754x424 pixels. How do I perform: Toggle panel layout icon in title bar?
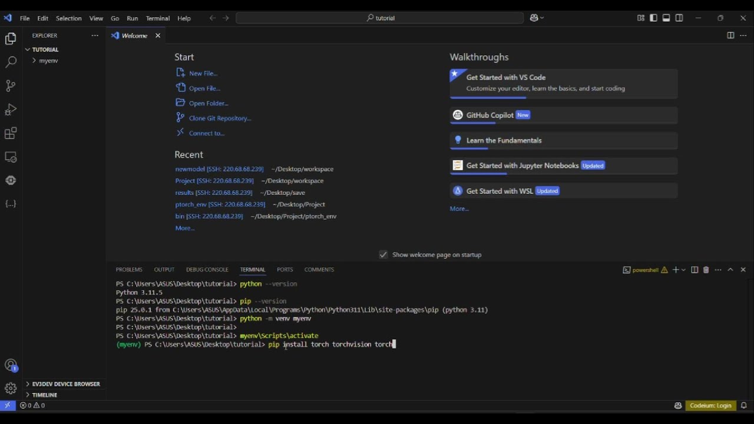[x=666, y=18]
